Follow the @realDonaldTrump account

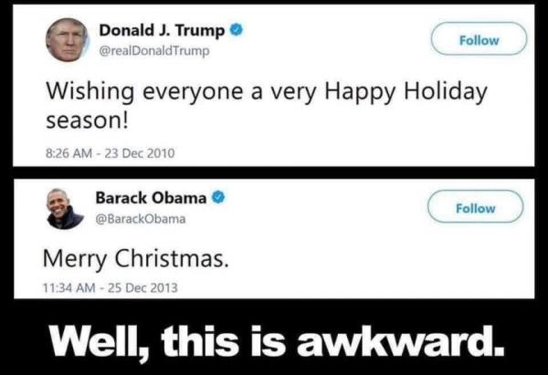click(x=479, y=38)
